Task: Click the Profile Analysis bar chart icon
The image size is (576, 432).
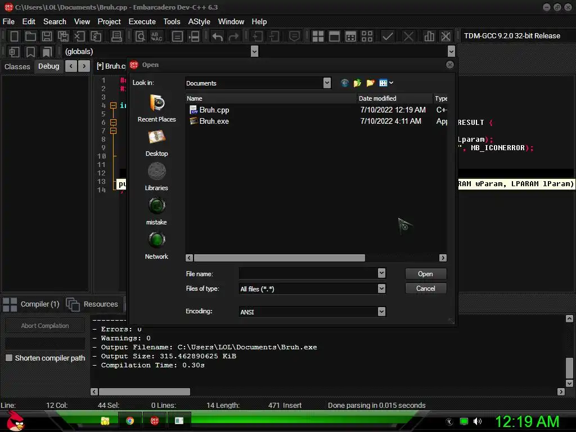Action: point(429,36)
